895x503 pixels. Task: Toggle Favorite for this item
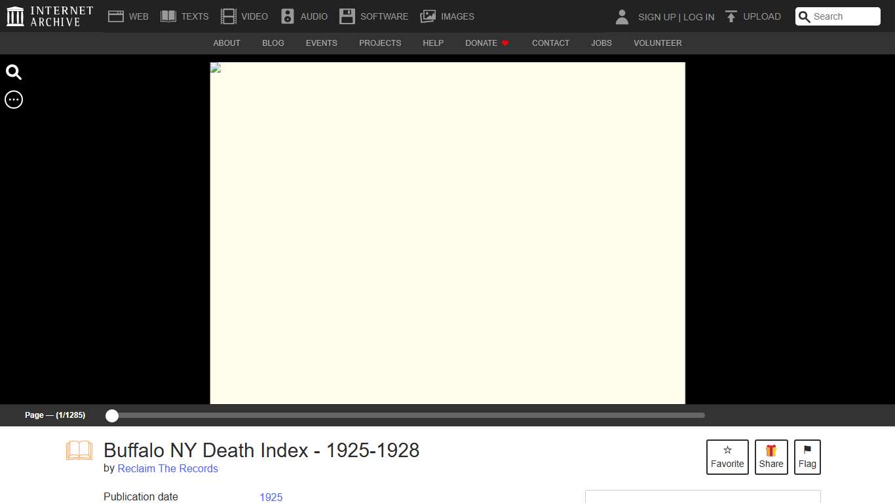[727, 456]
